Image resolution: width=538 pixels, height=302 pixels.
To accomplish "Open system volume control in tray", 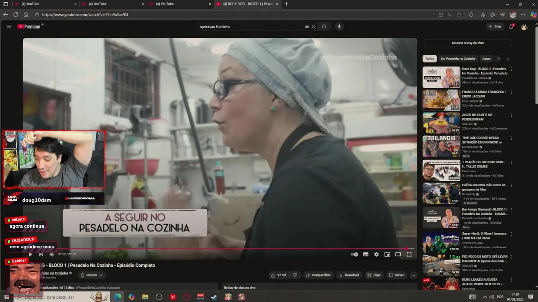I will point(491,297).
